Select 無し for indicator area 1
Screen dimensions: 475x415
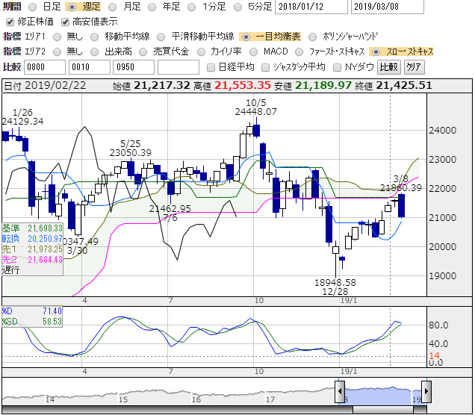click(x=57, y=37)
